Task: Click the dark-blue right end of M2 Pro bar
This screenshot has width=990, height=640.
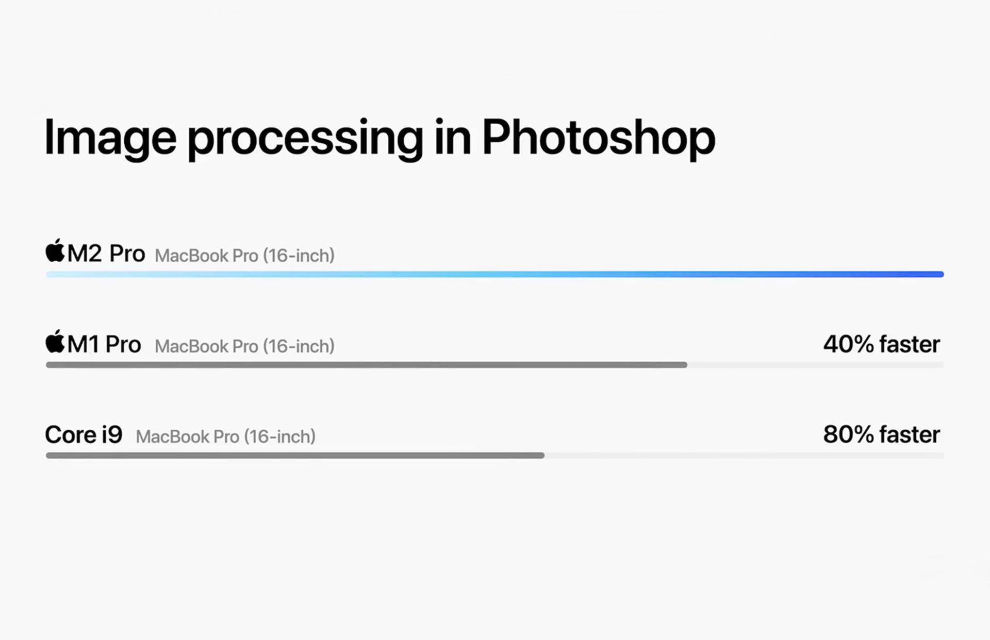Action: pyautogui.click(x=928, y=275)
